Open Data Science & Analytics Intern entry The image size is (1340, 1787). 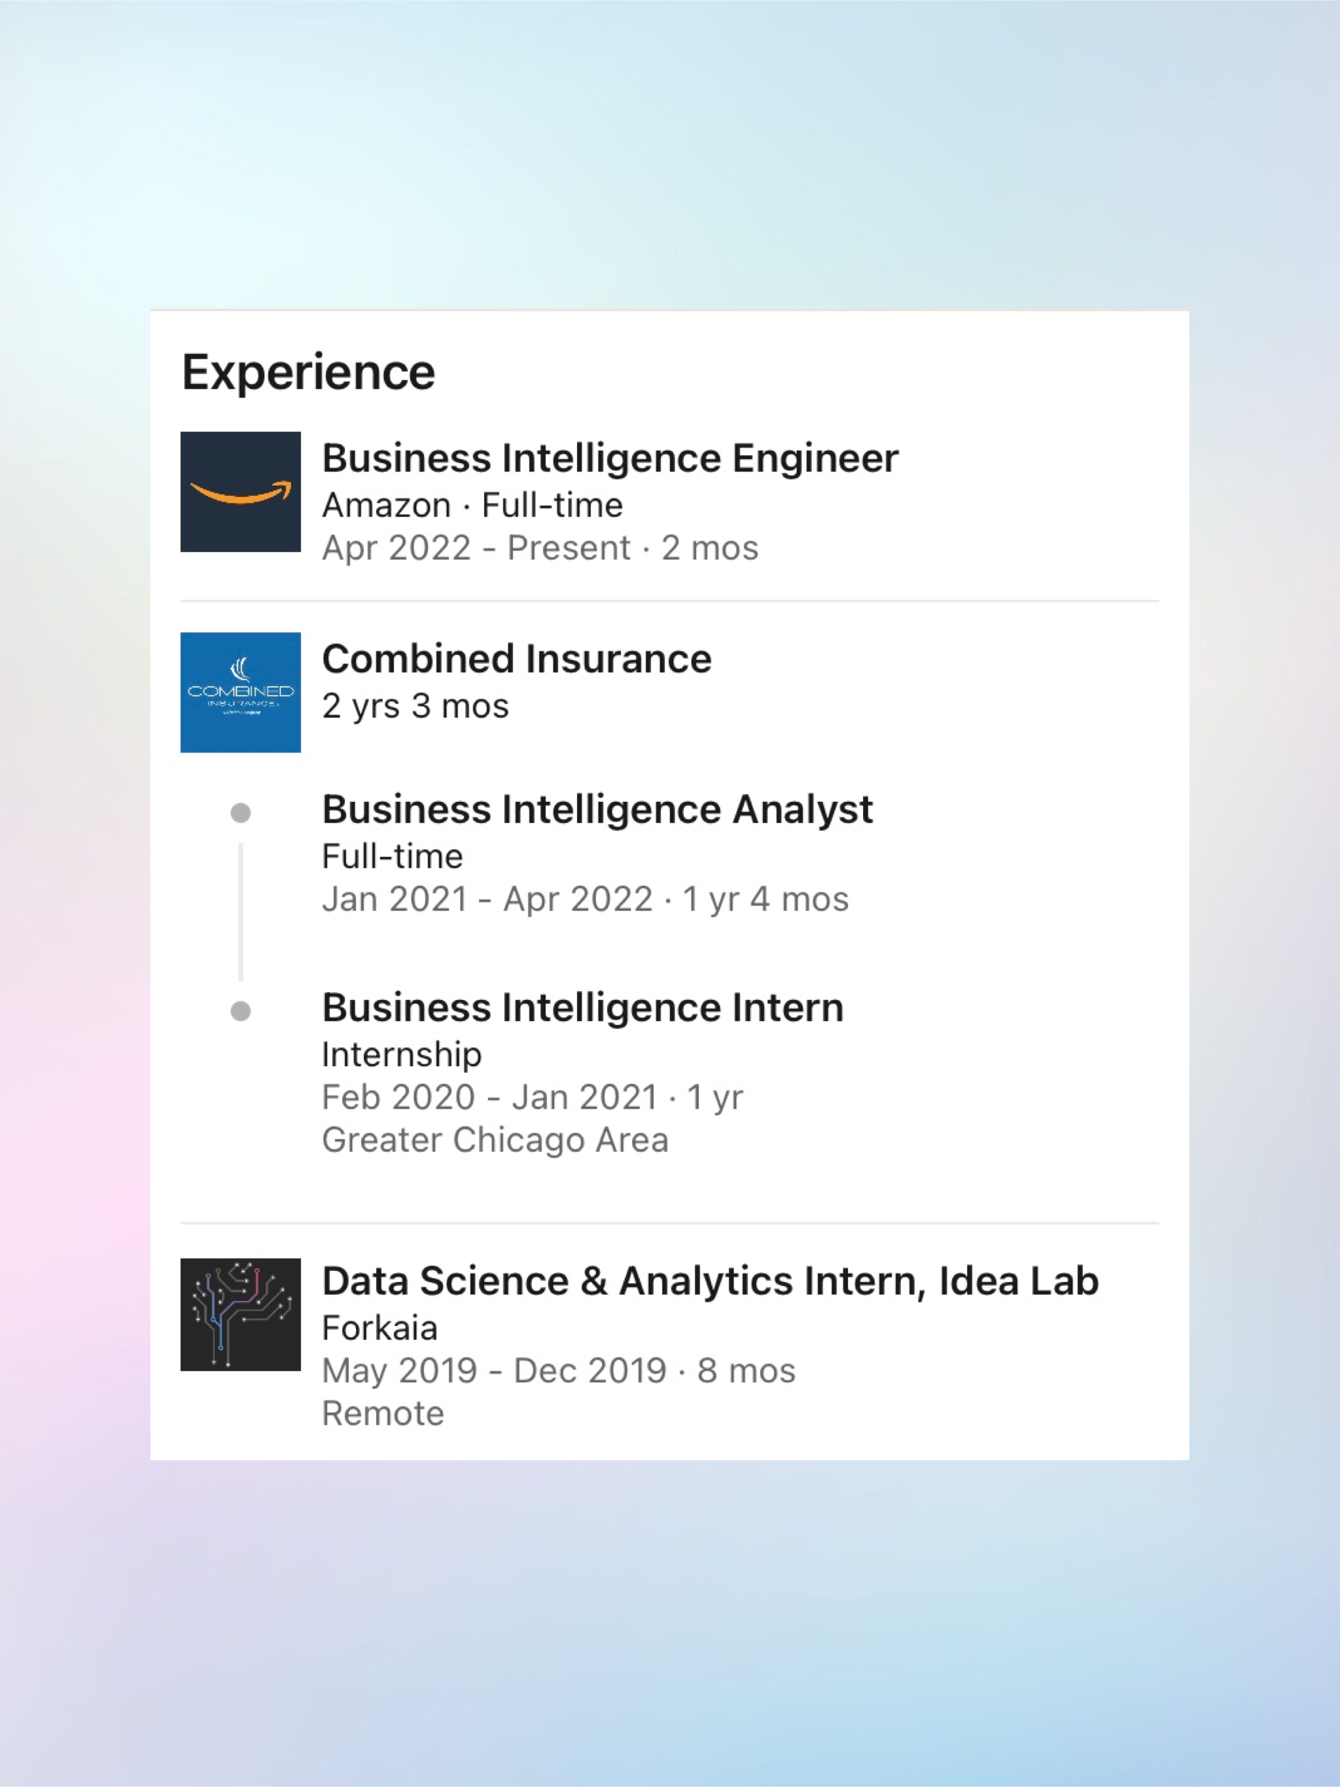(x=711, y=1281)
